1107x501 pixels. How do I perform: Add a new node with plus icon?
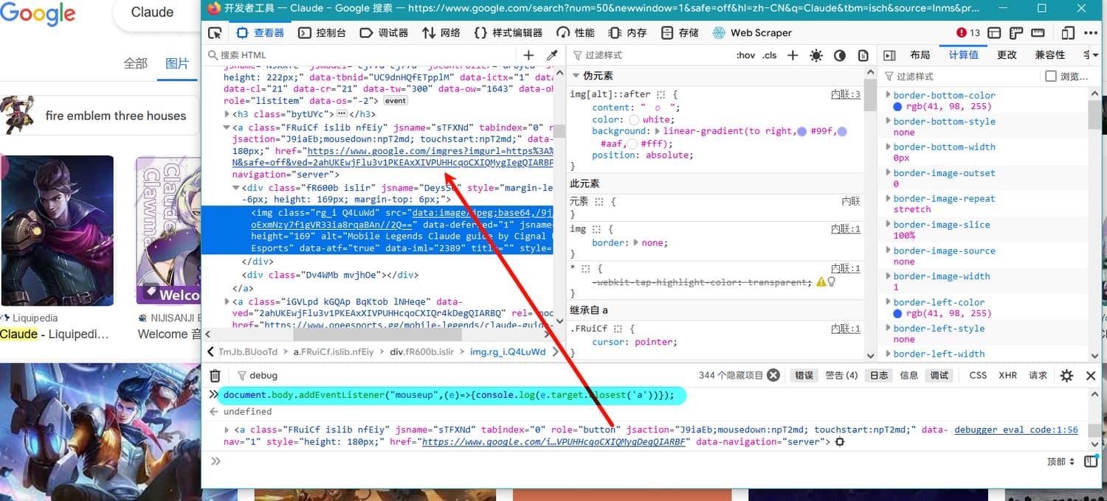pyautogui.click(x=528, y=55)
